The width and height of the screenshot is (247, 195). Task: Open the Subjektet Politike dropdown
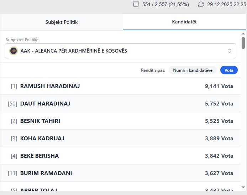pos(120,51)
